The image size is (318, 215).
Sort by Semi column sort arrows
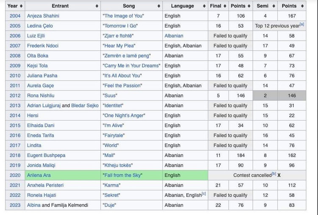[274, 6]
